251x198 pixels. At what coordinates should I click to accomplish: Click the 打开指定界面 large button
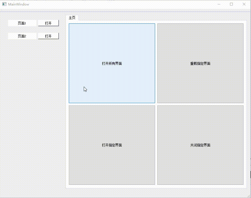coord(112,145)
